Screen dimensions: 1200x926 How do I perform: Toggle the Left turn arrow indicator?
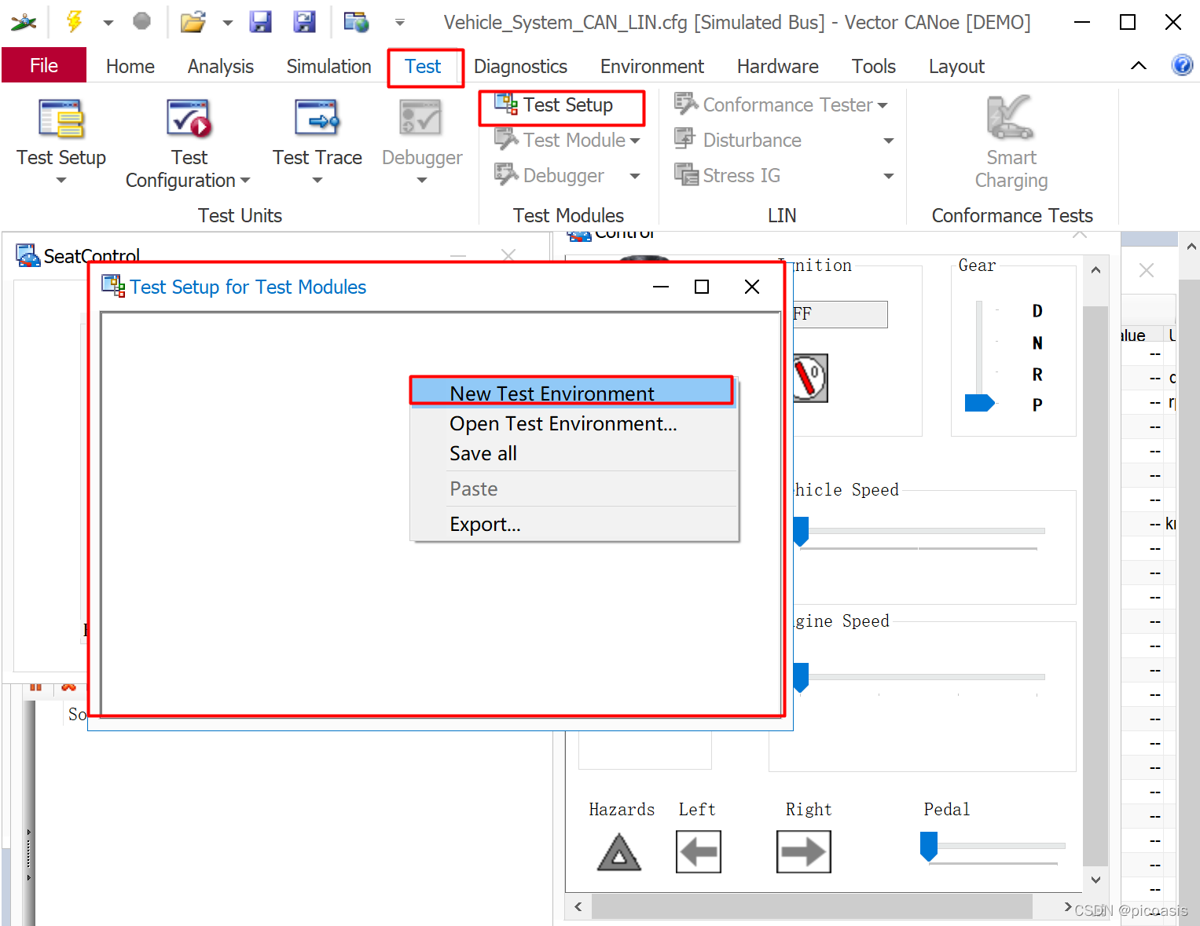click(699, 852)
